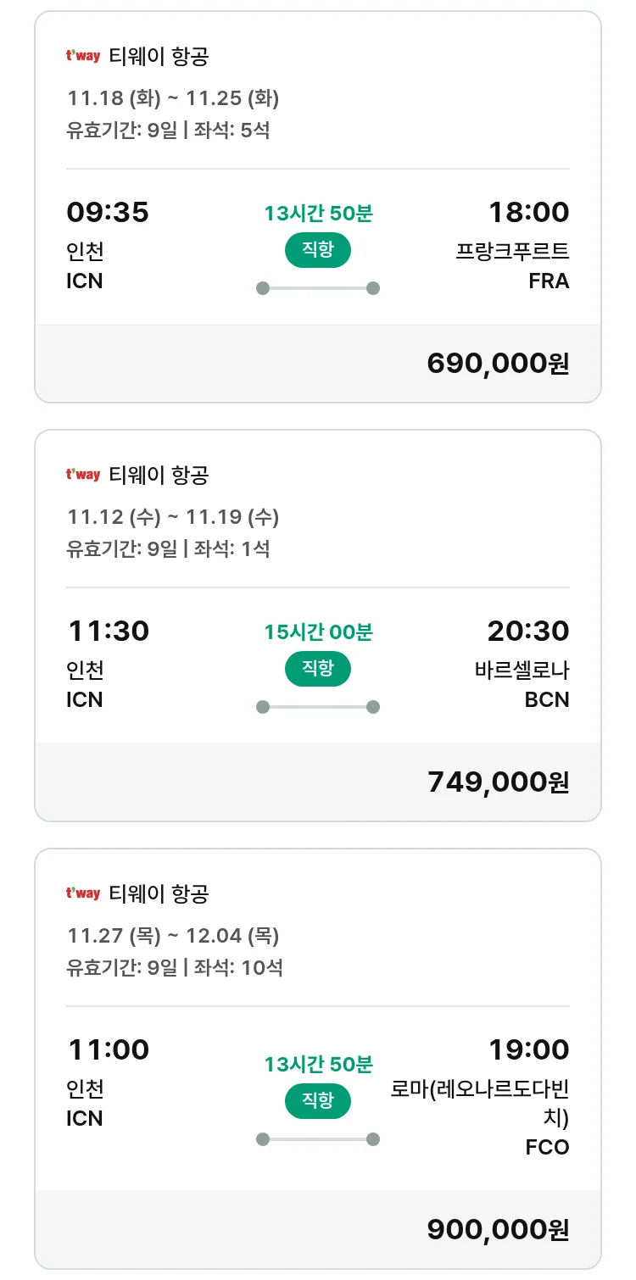636x1280 pixels.
Task: Click the route line on Frankfurt flight
Action: tap(317, 288)
